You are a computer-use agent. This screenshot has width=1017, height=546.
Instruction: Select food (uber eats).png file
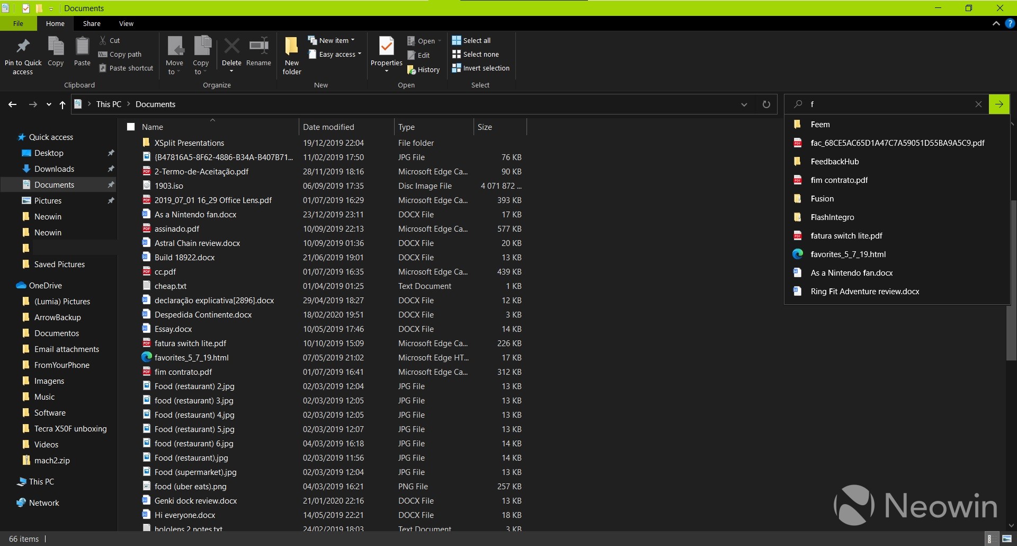point(190,487)
